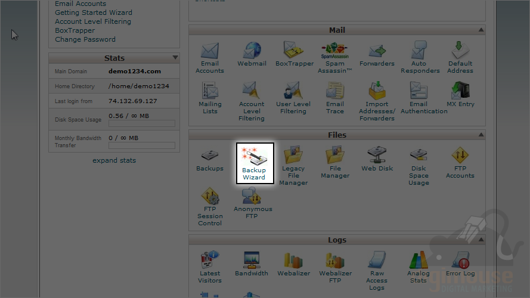530x298 pixels.
Task: Open Auto Responders
Action: point(420,58)
